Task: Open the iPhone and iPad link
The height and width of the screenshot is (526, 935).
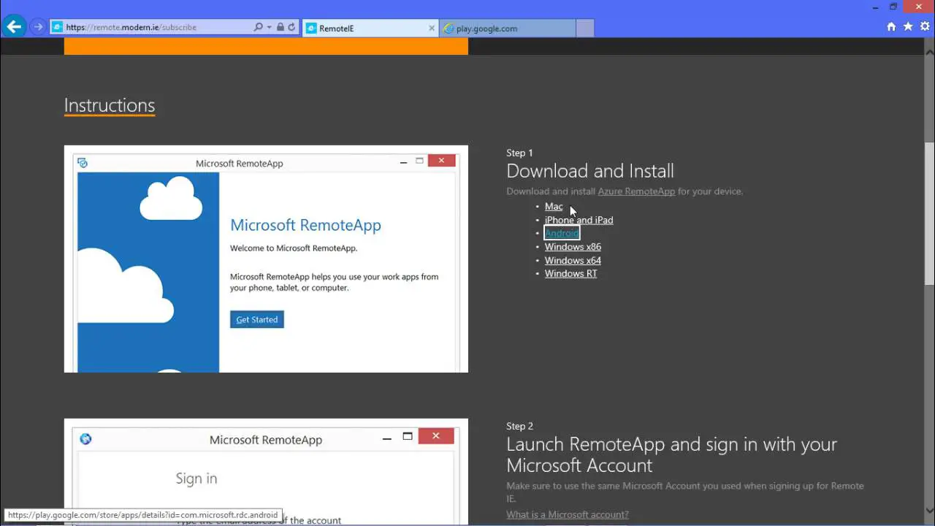Action: click(x=579, y=220)
